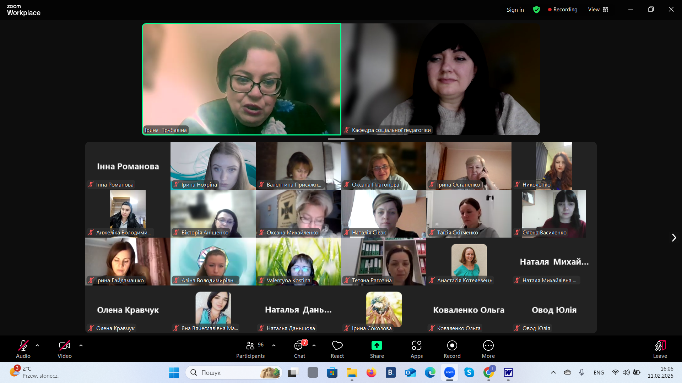The width and height of the screenshot is (682, 383).
Task: Click the separator handle below speaker videos
Action: pos(341,139)
